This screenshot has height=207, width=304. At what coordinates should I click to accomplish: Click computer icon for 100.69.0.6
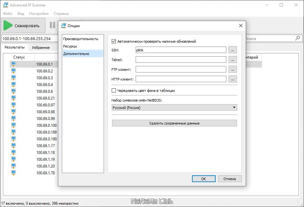click(14, 91)
